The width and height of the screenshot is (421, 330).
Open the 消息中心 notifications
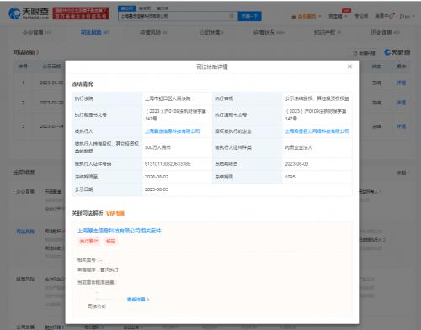point(384,16)
